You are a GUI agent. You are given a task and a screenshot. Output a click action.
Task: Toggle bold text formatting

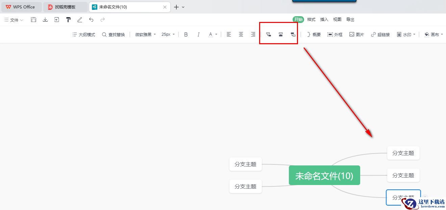point(186,34)
